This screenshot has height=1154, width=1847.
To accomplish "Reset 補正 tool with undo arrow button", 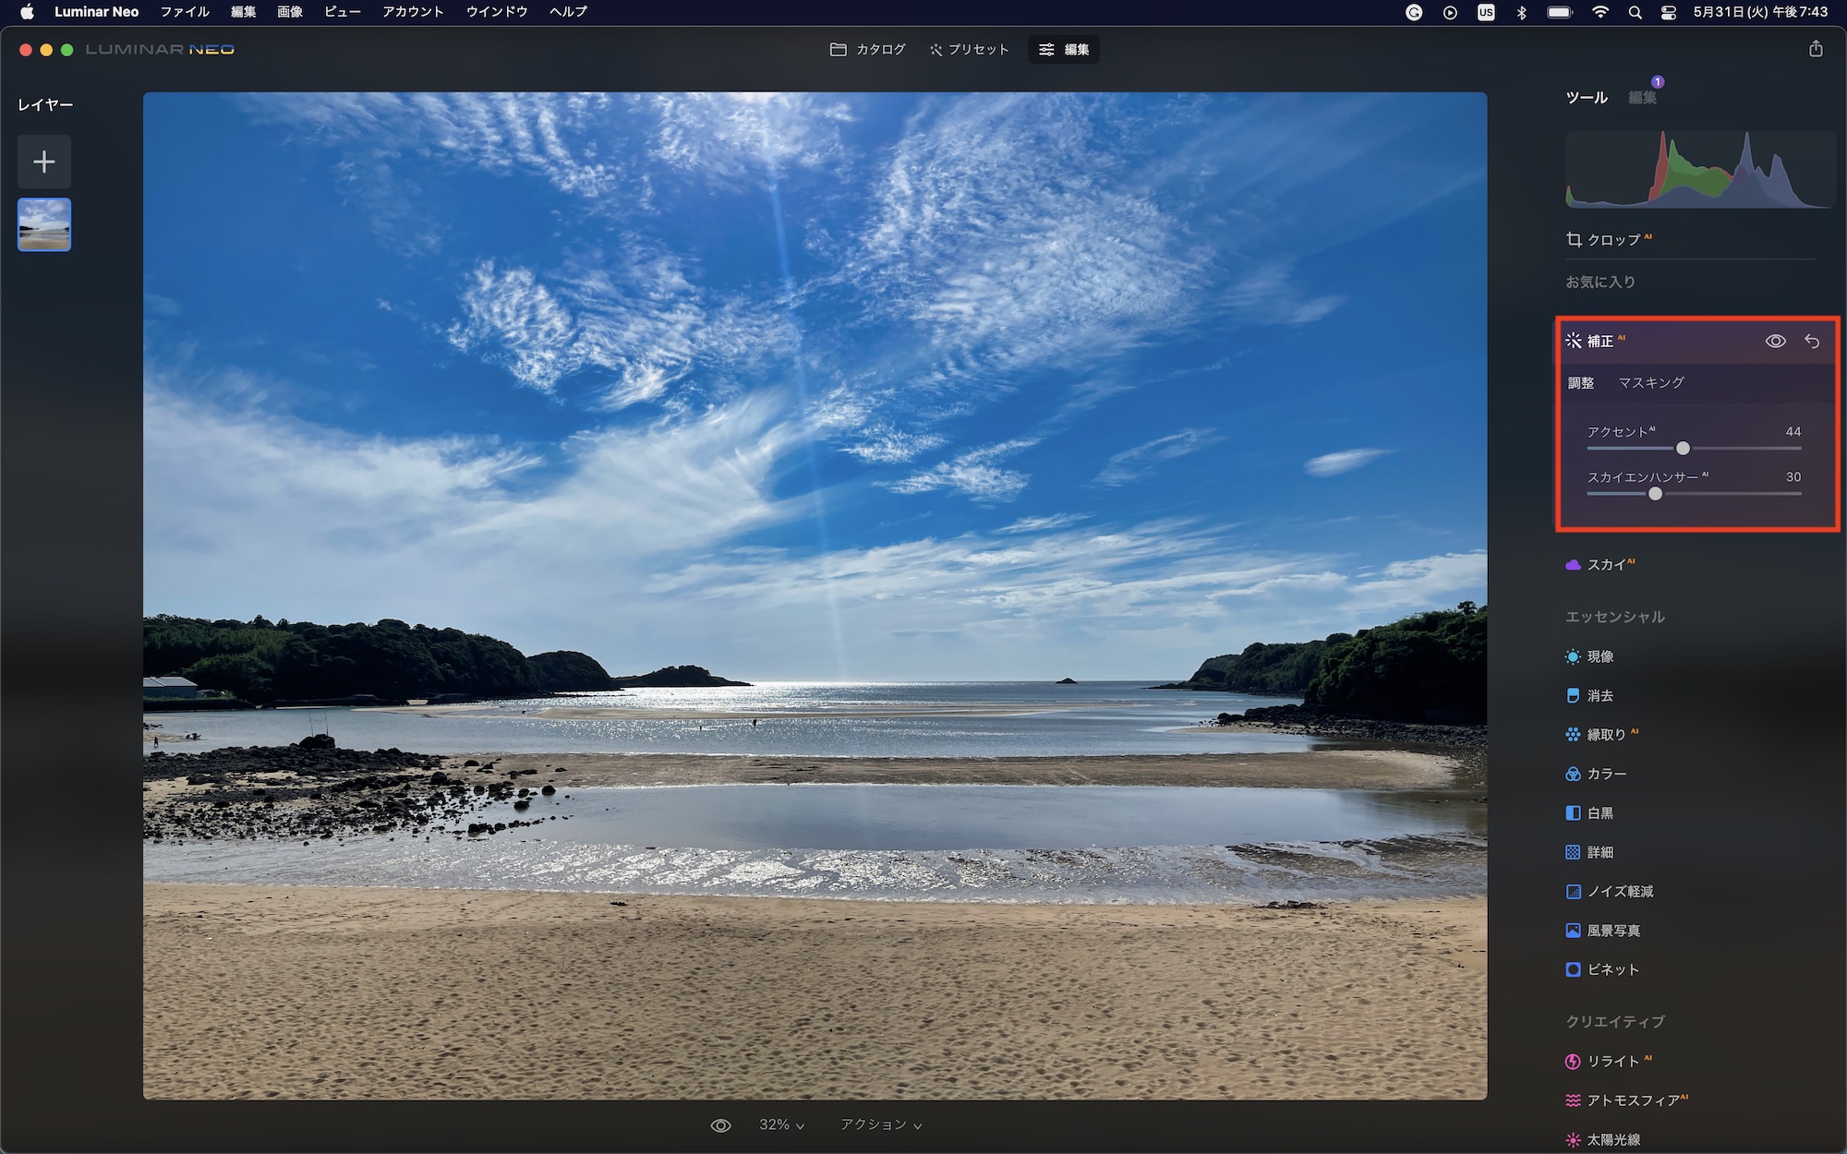I will [x=1812, y=341].
